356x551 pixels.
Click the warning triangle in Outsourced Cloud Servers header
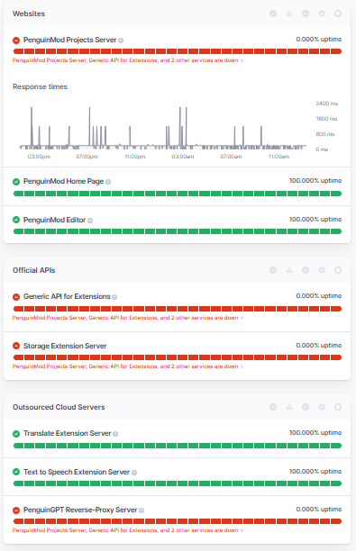click(x=289, y=407)
